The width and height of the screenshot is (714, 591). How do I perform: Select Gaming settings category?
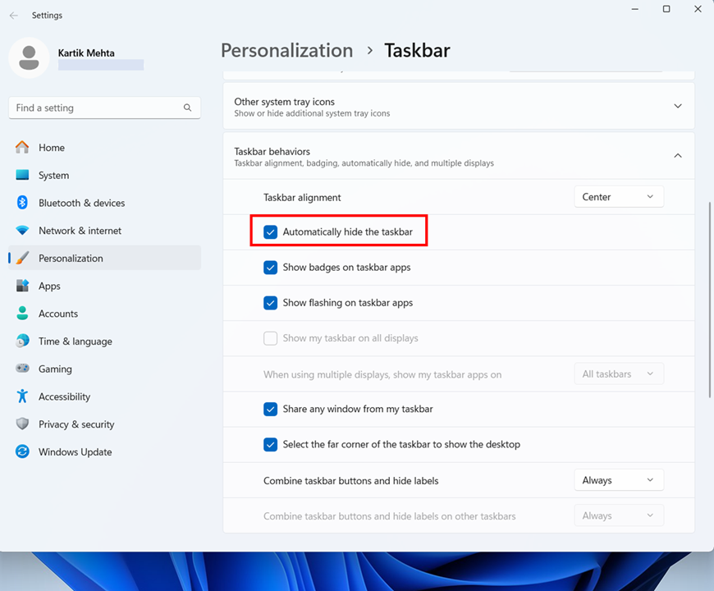click(105, 369)
